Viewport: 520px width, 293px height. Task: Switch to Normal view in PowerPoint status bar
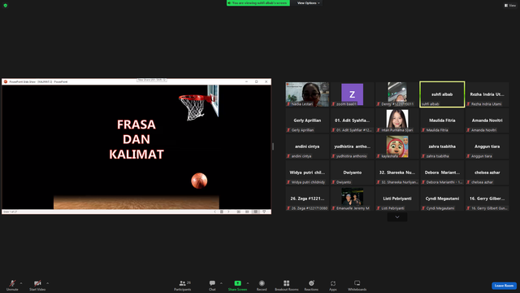click(238, 212)
